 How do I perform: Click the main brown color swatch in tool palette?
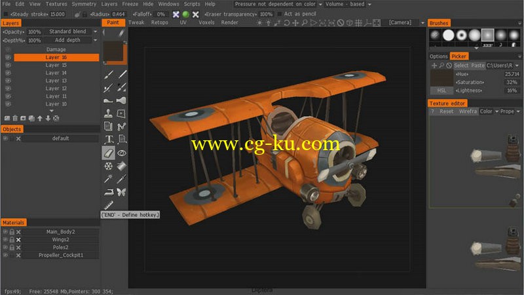point(113,51)
